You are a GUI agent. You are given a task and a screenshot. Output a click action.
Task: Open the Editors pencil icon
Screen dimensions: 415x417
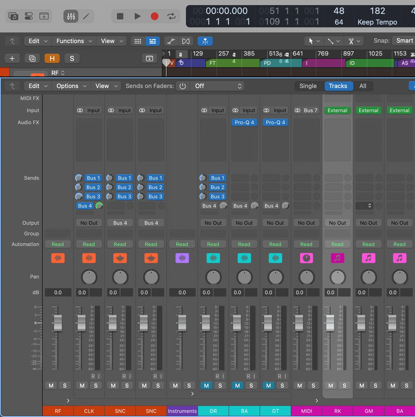(x=86, y=16)
